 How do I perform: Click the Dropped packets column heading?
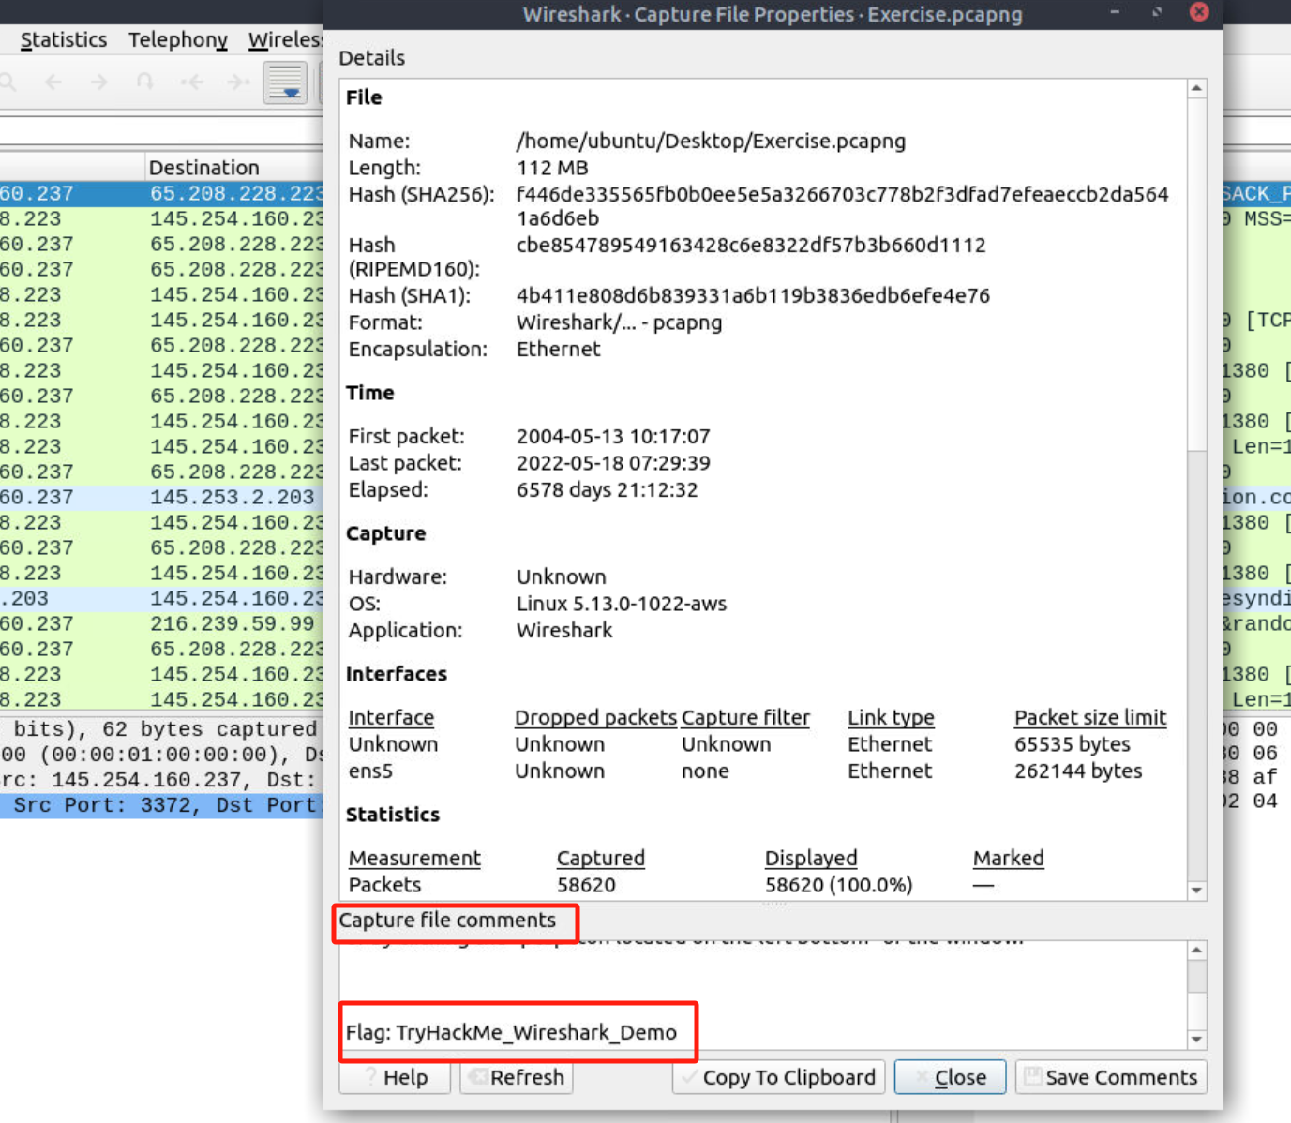click(x=595, y=717)
